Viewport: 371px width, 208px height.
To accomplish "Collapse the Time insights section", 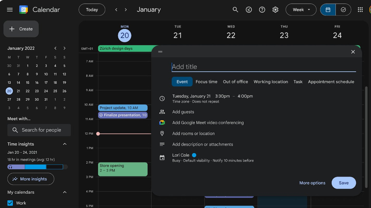I will pos(65,144).
